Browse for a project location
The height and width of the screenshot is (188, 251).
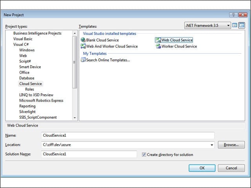pos(231,145)
